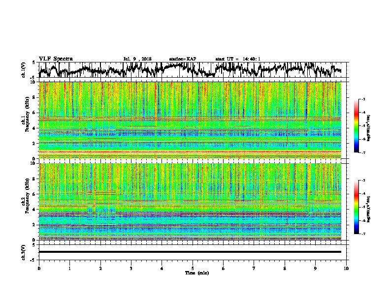The width and height of the screenshot is (390, 301).
Task: Click the "station=KAP" header label
Action: [x=183, y=59]
